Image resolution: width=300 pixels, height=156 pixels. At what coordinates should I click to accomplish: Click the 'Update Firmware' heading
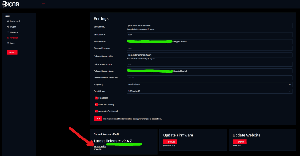pyautogui.click(x=178, y=135)
